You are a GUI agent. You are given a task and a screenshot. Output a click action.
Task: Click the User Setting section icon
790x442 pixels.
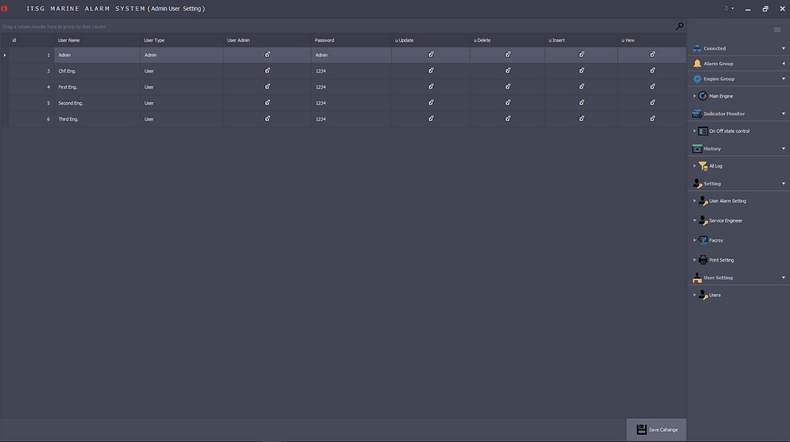pos(696,278)
